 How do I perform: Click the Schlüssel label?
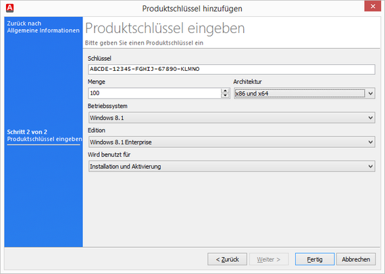(x=99, y=59)
